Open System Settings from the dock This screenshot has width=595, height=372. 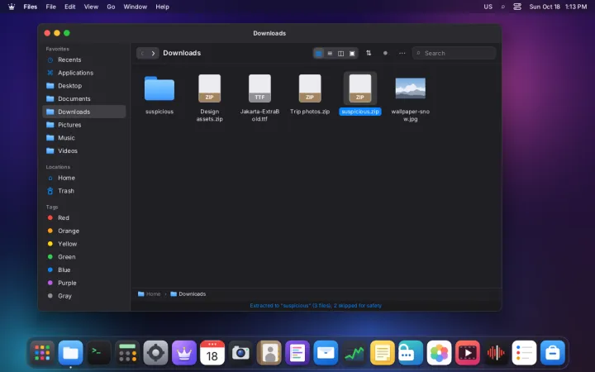(155, 353)
